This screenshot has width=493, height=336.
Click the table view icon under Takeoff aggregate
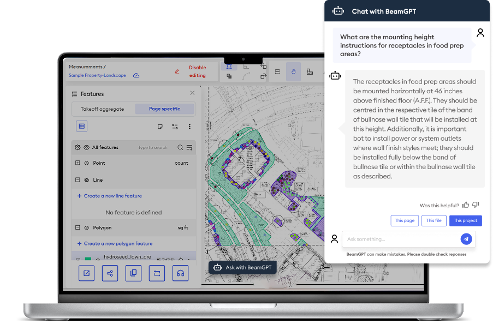point(81,127)
